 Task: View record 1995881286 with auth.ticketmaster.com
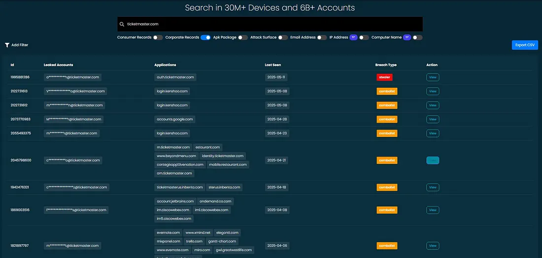(x=433, y=77)
